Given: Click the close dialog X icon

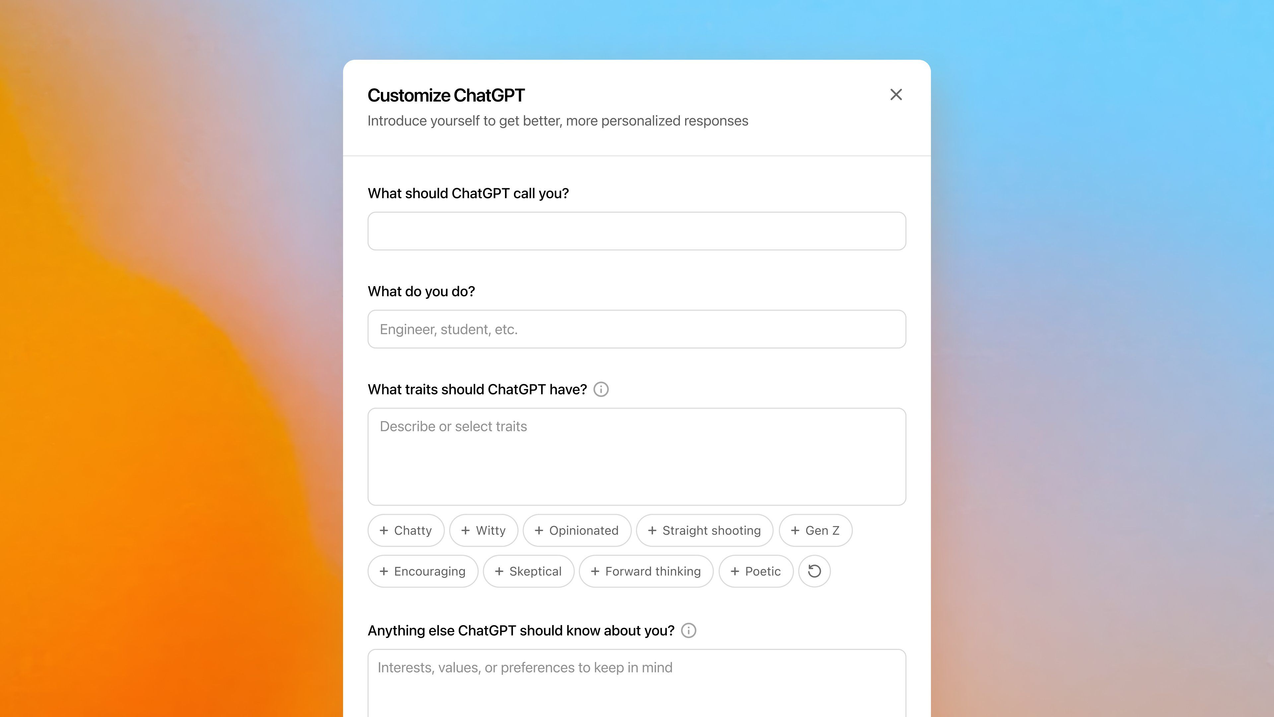Looking at the screenshot, I should [x=896, y=95].
